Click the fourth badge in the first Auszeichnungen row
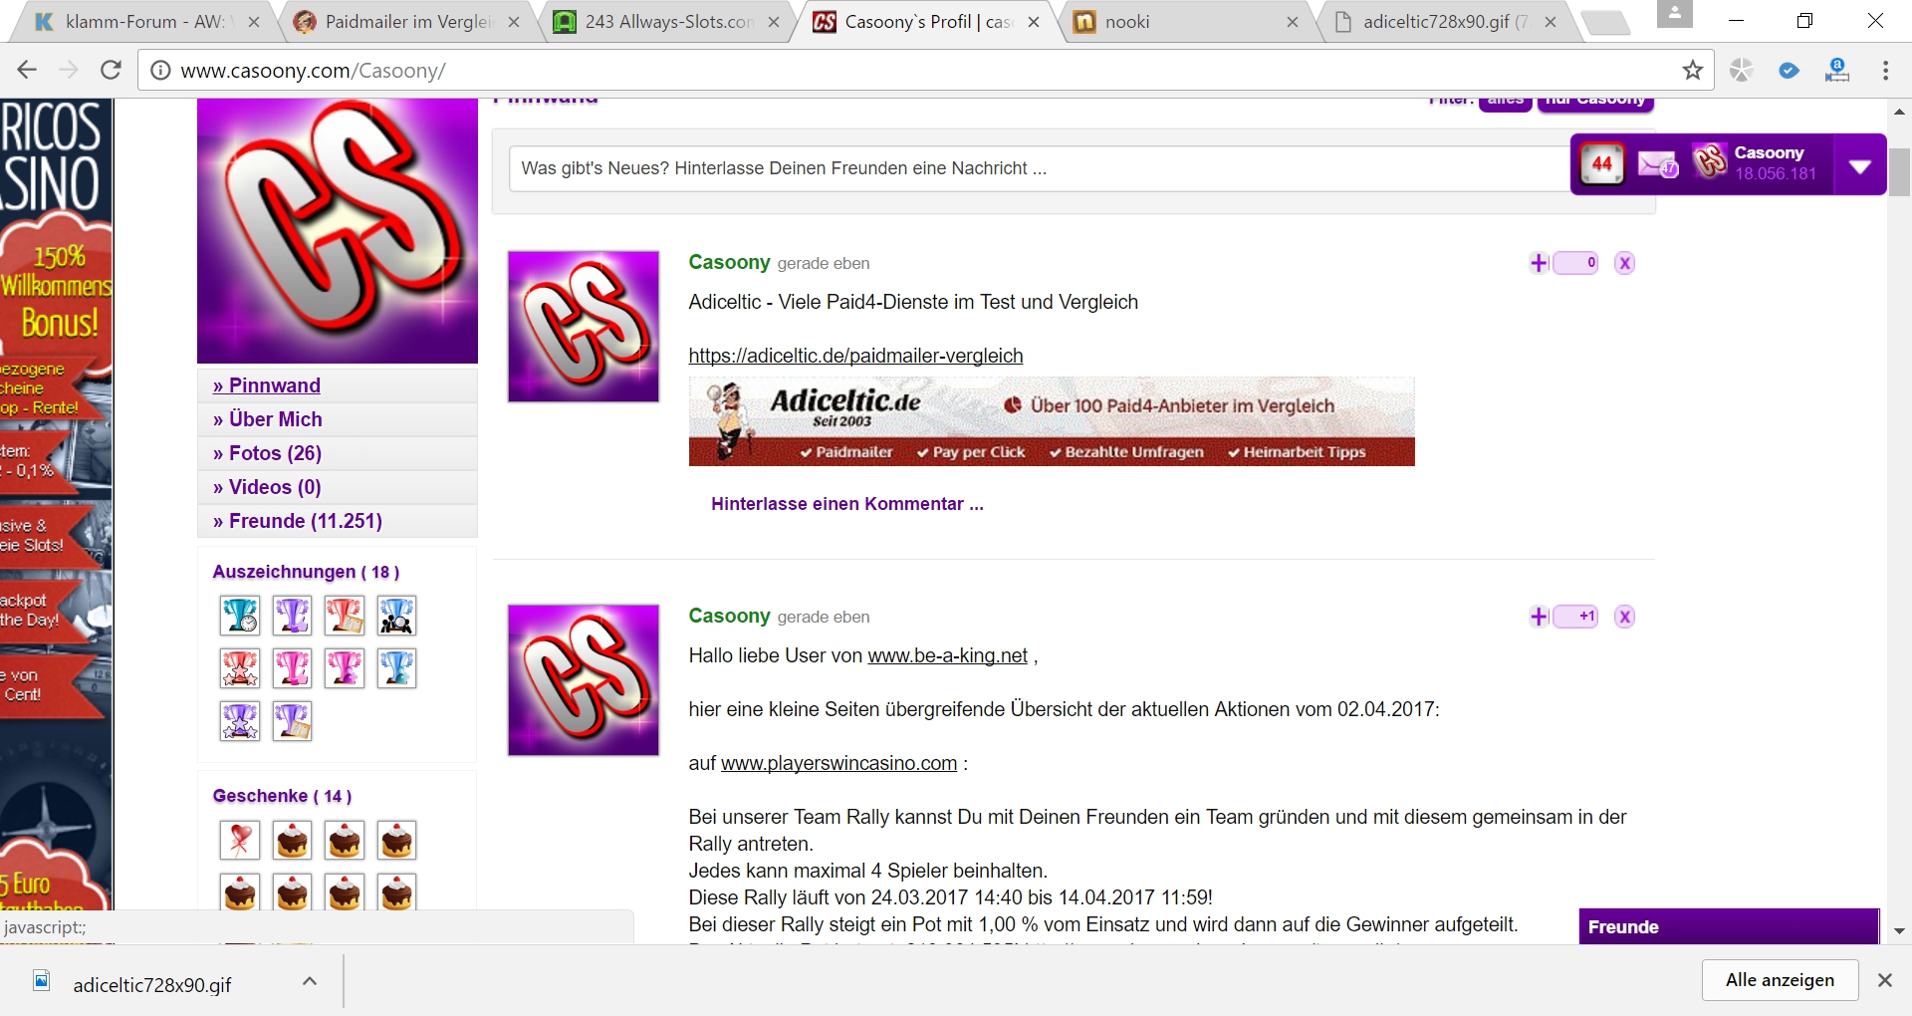This screenshot has height=1016, width=1912. (396, 616)
